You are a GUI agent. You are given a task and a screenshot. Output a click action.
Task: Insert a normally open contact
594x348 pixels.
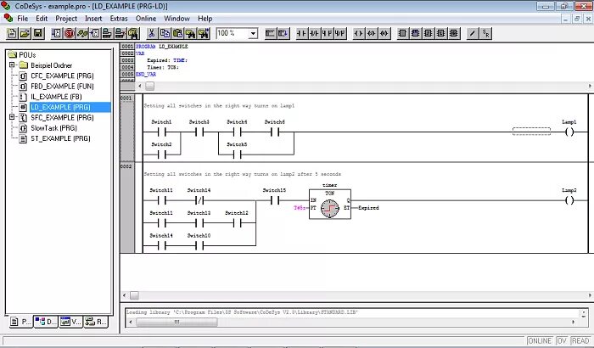[x=301, y=33]
